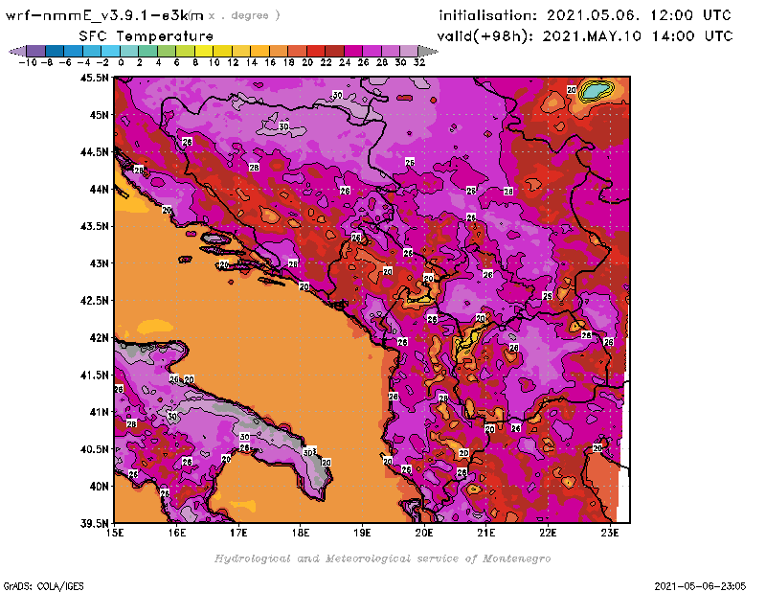Click the '43N' latitude label
766x592 pixels.
(99, 263)
